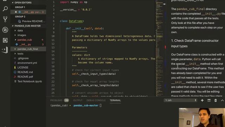Click the terminal prompt input area
The height and width of the screenshot is (127, 225).
tap(101, 105)
